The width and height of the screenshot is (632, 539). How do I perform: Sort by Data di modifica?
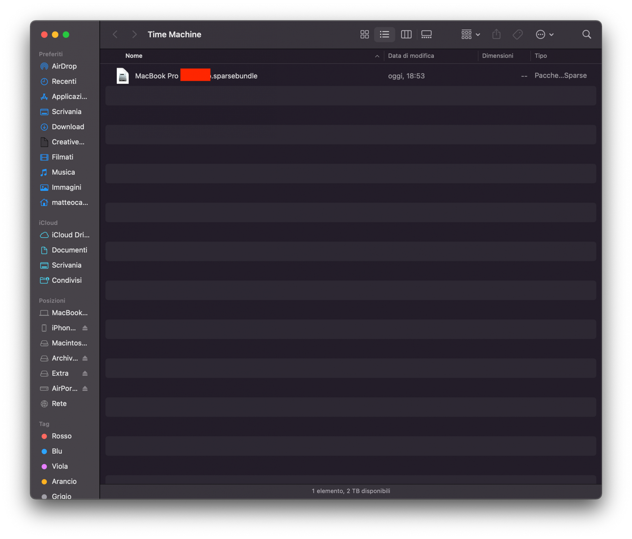411,56
